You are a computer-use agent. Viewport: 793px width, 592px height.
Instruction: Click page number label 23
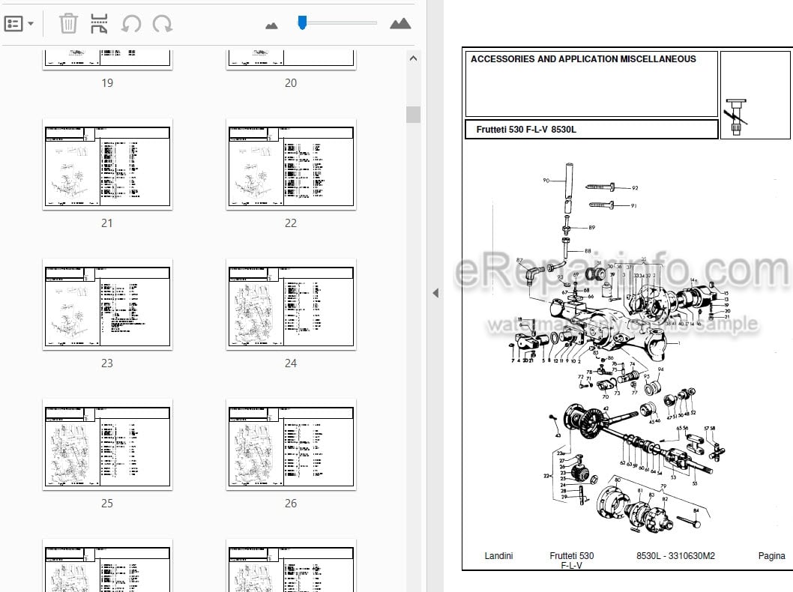click(x=107, y=363)
